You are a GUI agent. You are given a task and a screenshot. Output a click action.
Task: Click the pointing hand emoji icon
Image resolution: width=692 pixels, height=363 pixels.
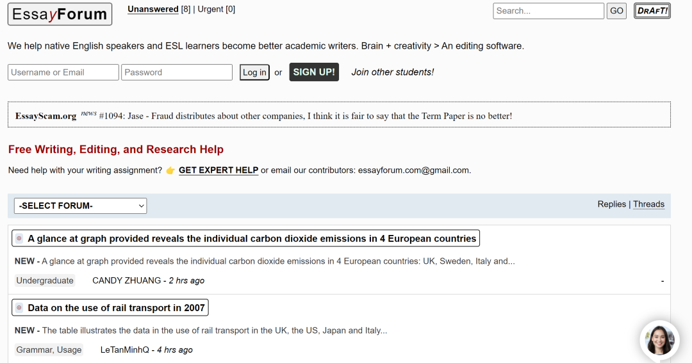click(x=170, y=170)
